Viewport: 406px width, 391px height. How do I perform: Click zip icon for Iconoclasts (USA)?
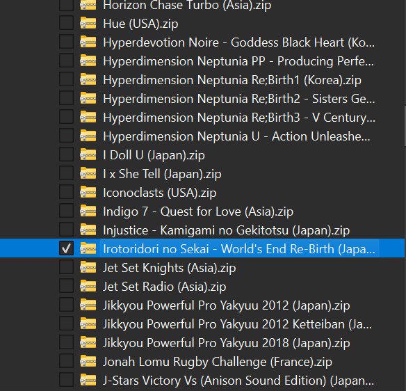pos(88,192)
